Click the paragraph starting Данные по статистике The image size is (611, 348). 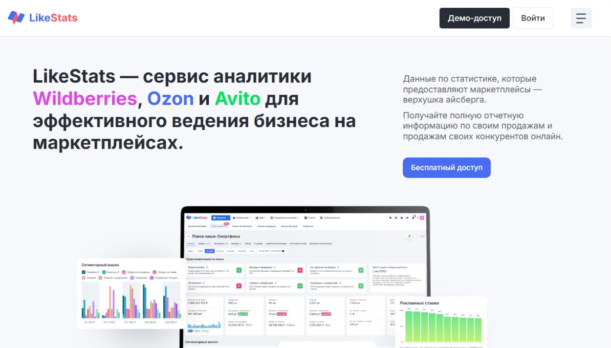(473, 89)
